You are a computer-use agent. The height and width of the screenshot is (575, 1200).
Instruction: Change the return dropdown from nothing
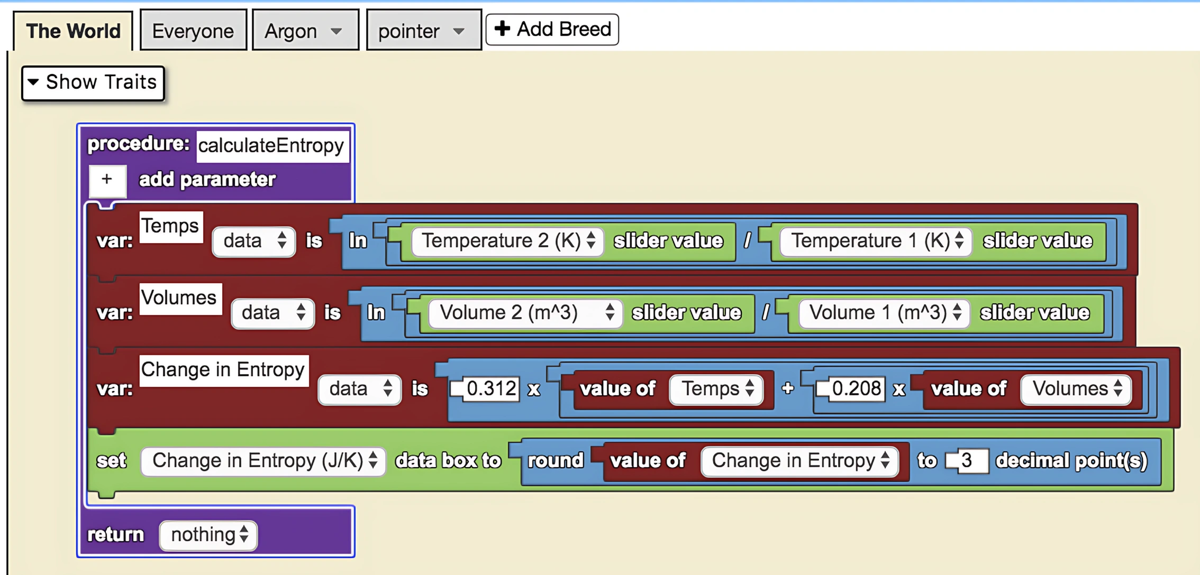[x=243, y=535]
